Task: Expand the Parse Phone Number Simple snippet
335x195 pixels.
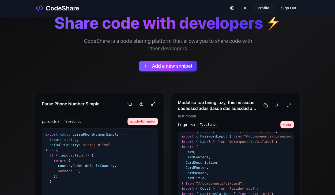Action: coord(153,104)
